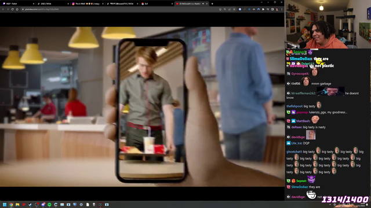Go back to the previous page
The height and width of the screenshot is (208, 371).
(x=3, y=9)
